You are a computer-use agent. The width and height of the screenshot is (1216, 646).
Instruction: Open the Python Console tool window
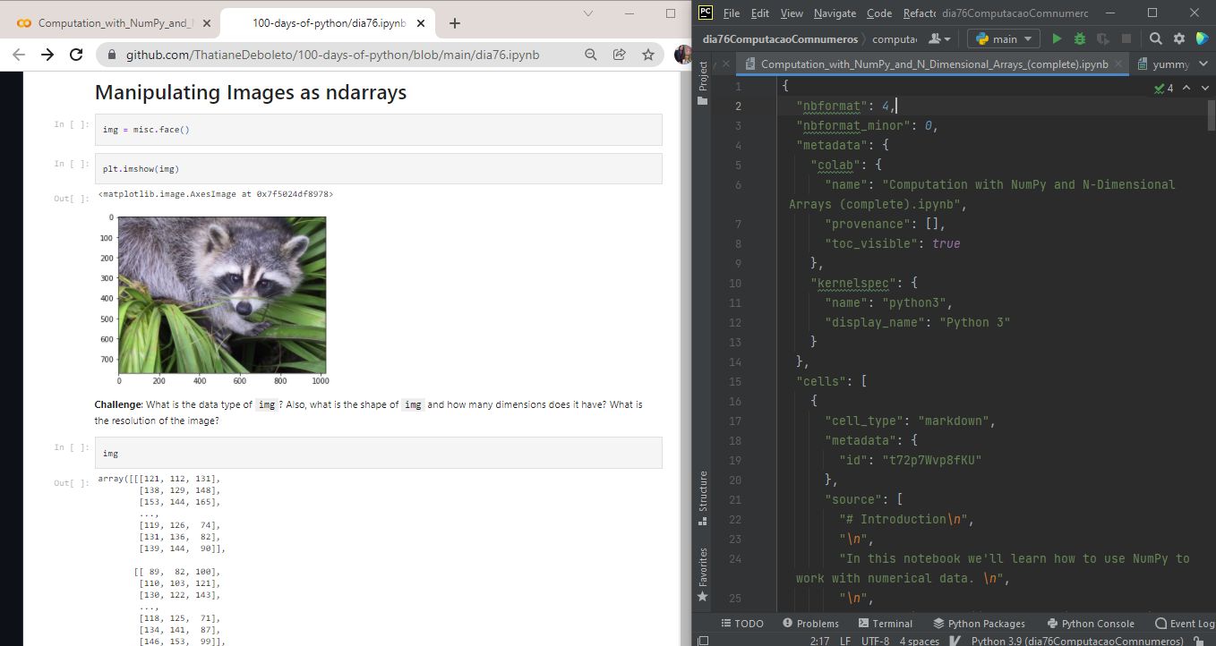click(x=1089, y=624)
